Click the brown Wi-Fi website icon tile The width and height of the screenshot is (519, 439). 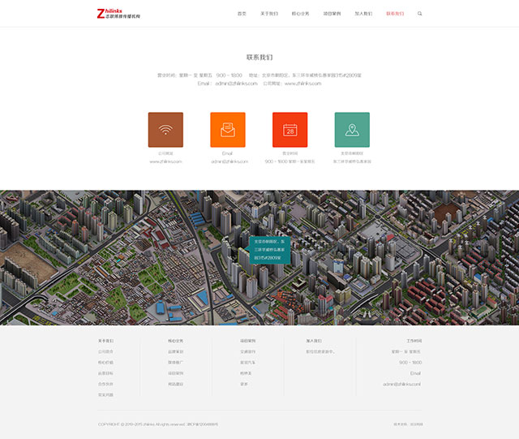[165, 130]
